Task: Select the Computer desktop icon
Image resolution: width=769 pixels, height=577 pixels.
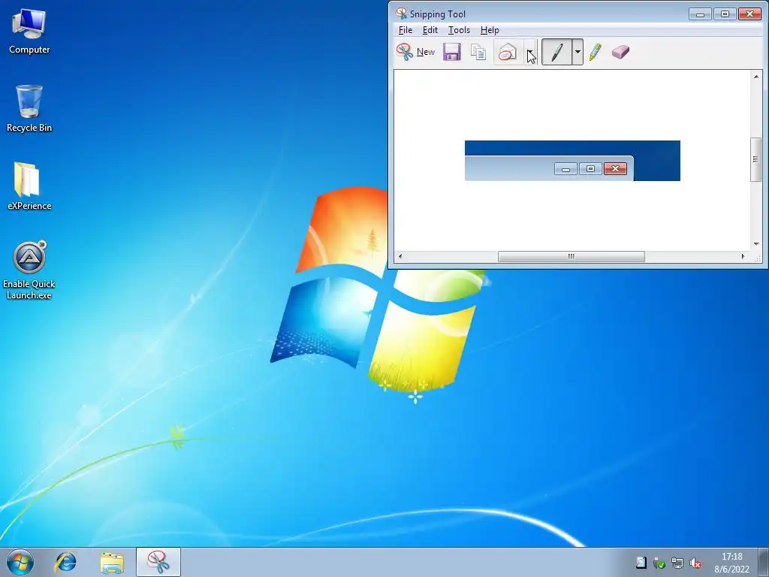Action: tap(29, 32)
